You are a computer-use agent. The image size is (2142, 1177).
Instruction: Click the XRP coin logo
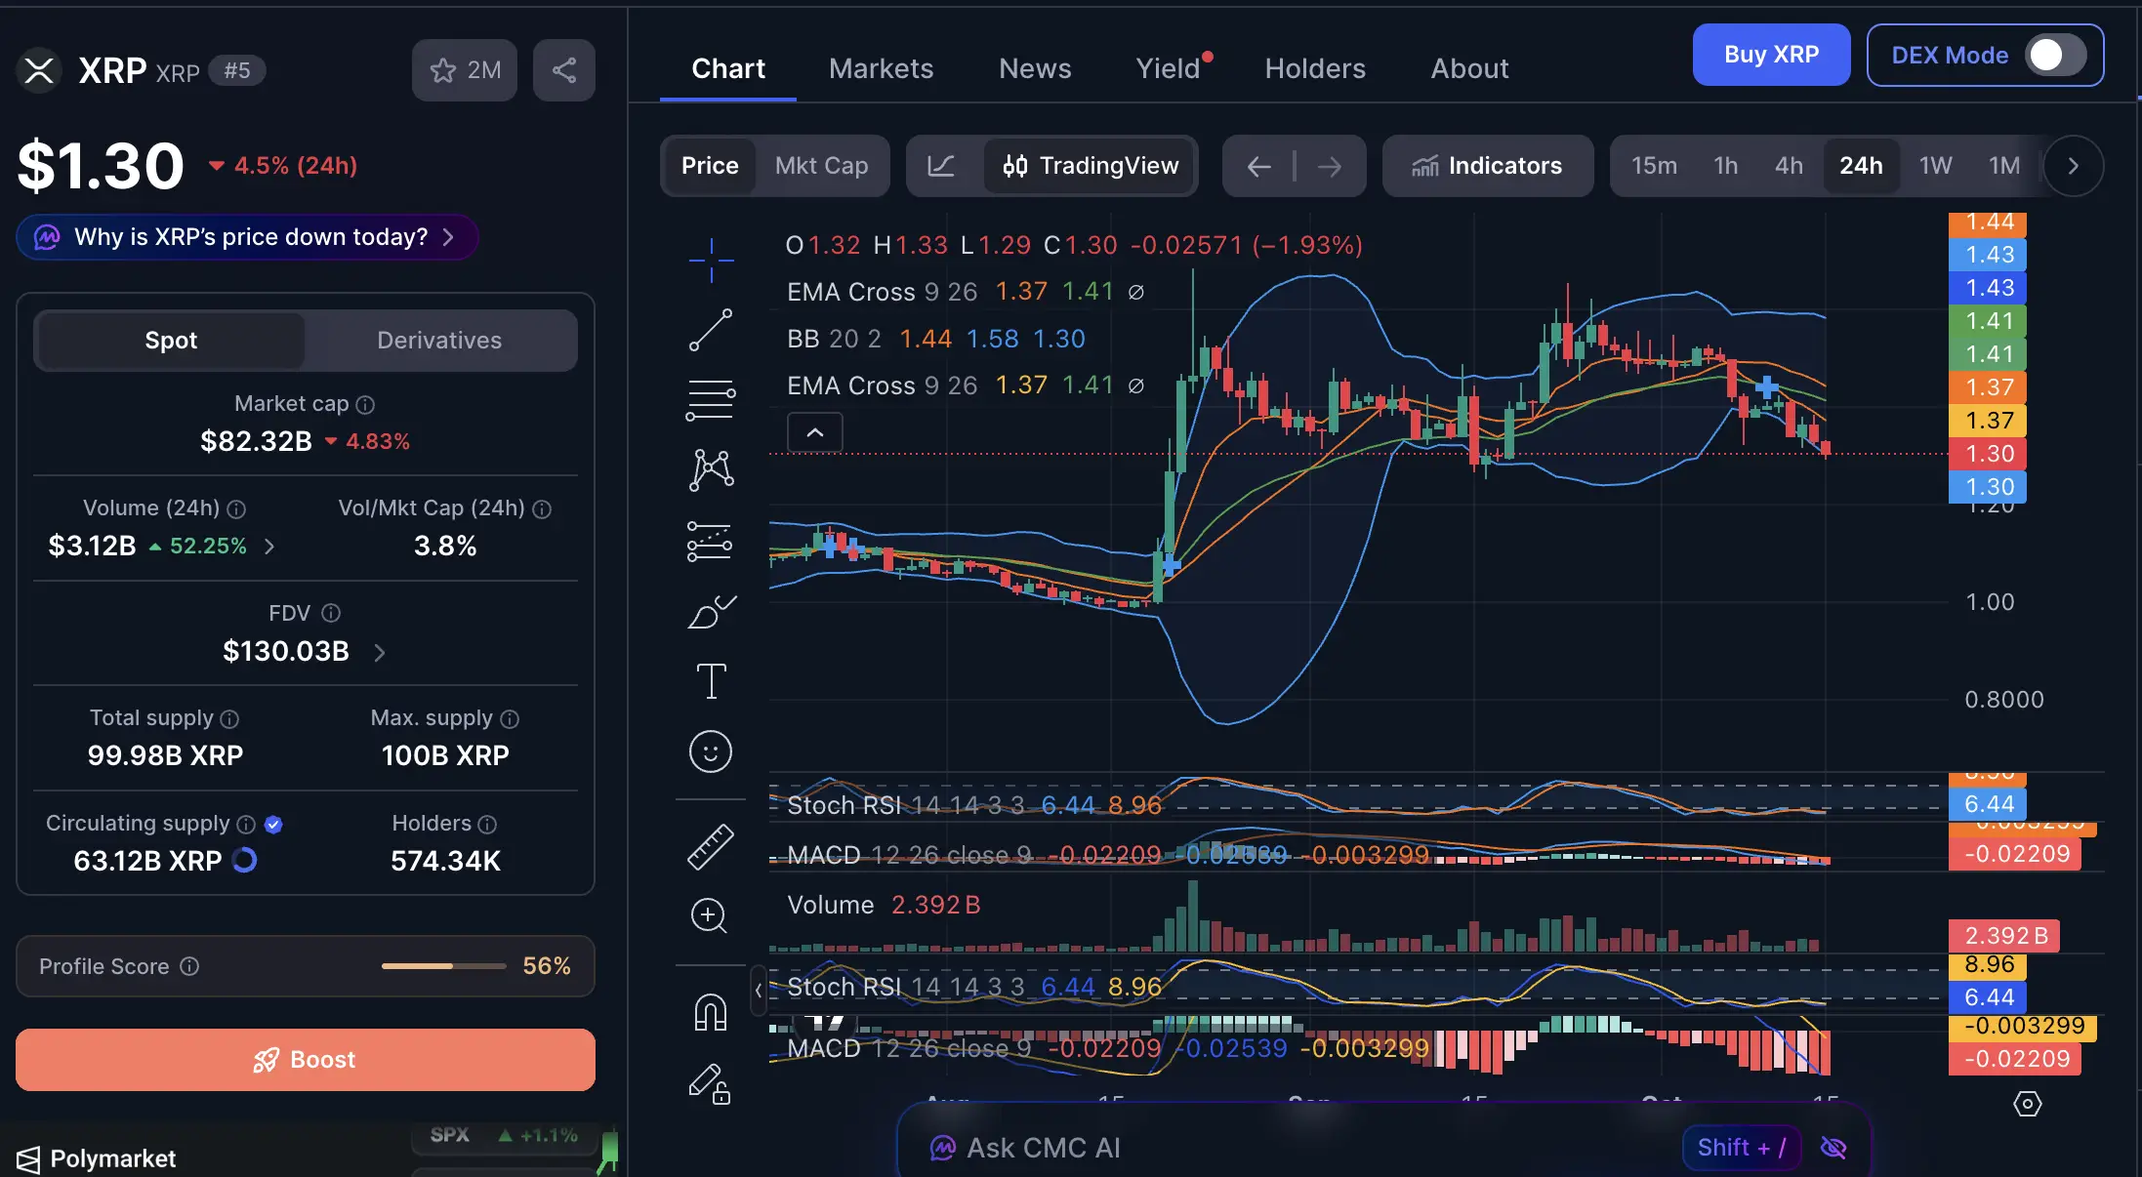tap(39, 70)
